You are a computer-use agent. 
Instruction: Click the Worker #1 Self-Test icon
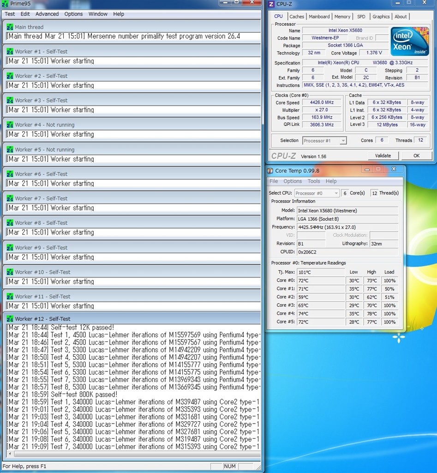[x=10, y=51]
